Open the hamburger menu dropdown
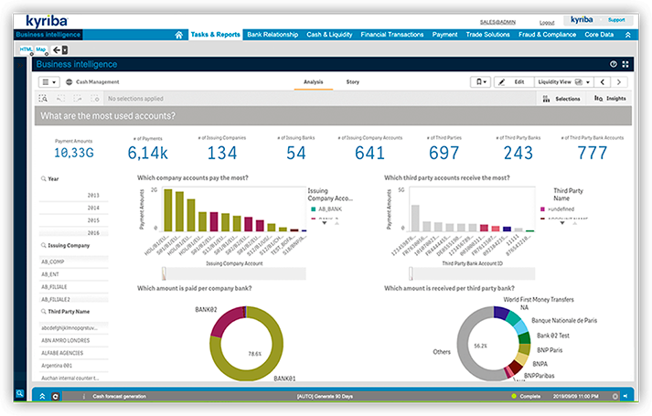Screen dimensions: 652x416 tap(48, 81)
